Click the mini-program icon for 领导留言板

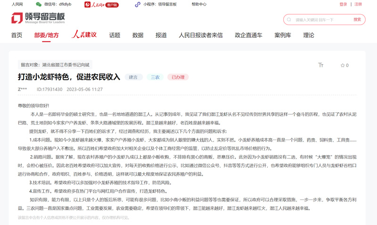click(138, 4)
